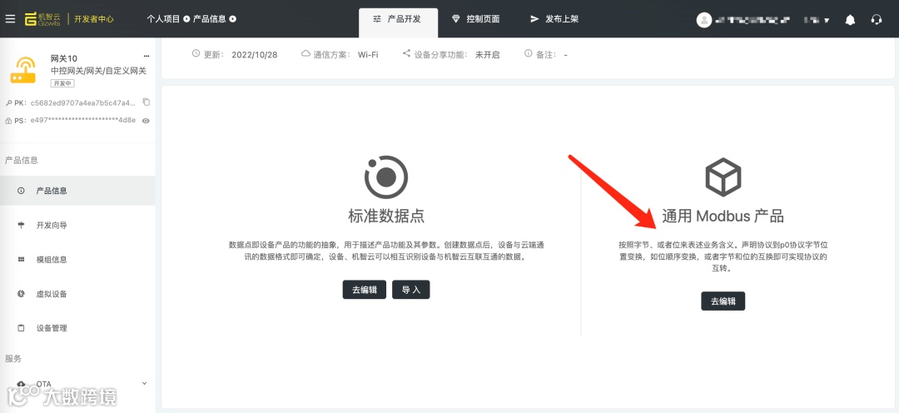Click the 未开启 sharing status
Viewport: 899px width, 413px height.
(x=487, y=54)
